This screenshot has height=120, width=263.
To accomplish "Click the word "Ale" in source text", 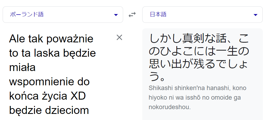I will [17, 39].
